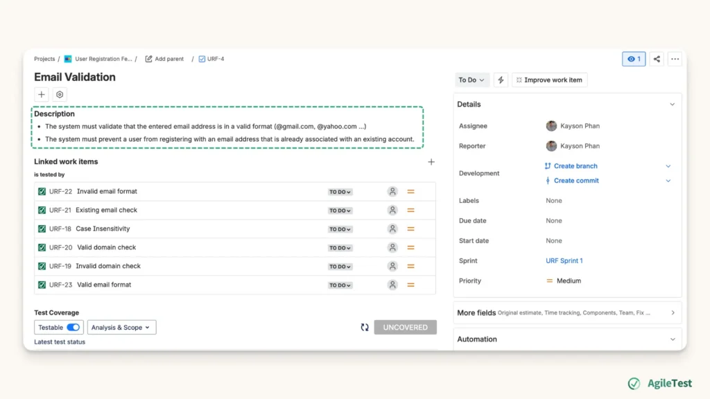Open URF Sprint 1 link

click(564, 260)
